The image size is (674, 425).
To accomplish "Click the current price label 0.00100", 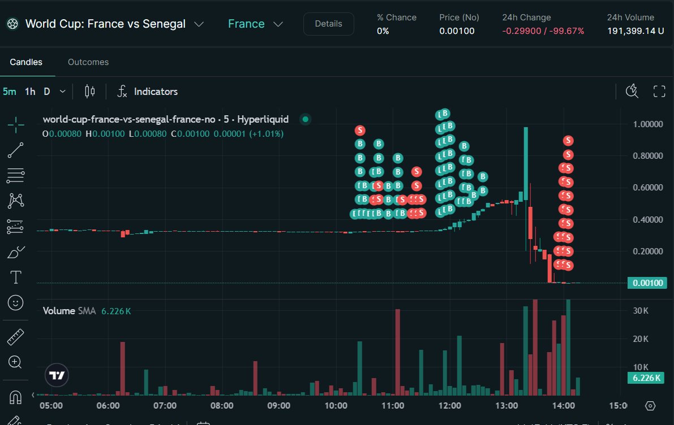I will 647,283.
